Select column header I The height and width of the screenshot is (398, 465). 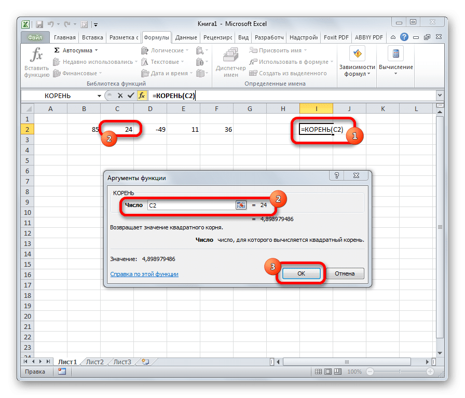(316, 108)
